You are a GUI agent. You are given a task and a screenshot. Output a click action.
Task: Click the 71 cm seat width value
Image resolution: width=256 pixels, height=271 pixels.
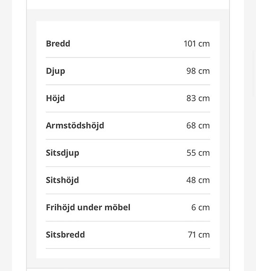(199, 235)
